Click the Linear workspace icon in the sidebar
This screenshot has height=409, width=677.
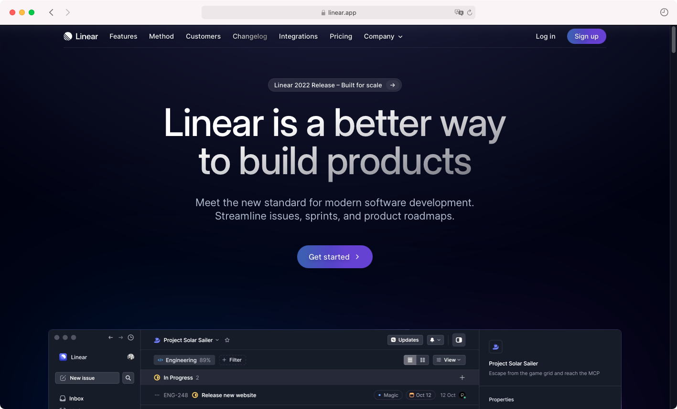click(x=63, y=357)
